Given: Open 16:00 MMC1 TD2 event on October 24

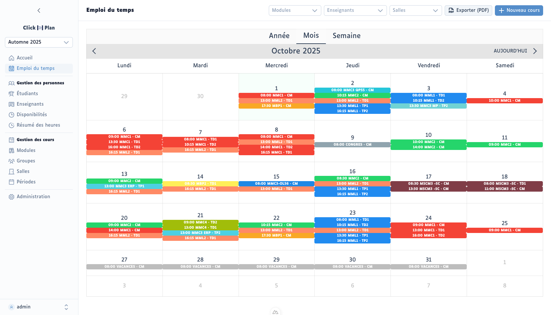Looking at the screenshot, I should pos(429,236).
